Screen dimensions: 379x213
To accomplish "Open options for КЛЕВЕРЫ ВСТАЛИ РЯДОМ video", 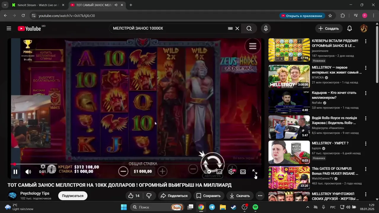I will [366, 41].
